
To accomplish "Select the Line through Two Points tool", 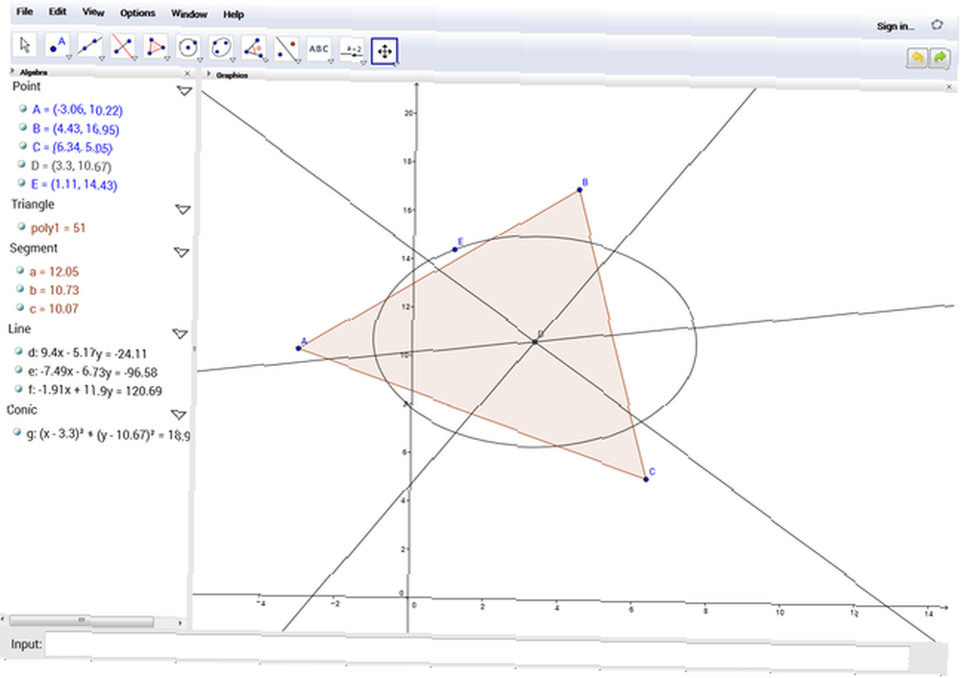I will coord(90,46).
